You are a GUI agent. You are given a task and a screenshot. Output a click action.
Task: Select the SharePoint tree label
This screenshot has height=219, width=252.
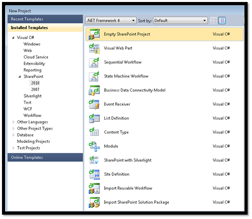point(33,77)
